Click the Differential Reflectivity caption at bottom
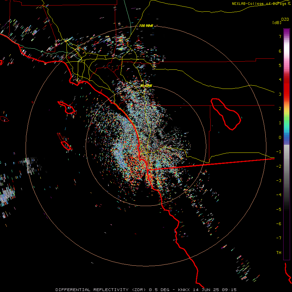This screenshot has height=292, width=292. click(x=146, y=290)
